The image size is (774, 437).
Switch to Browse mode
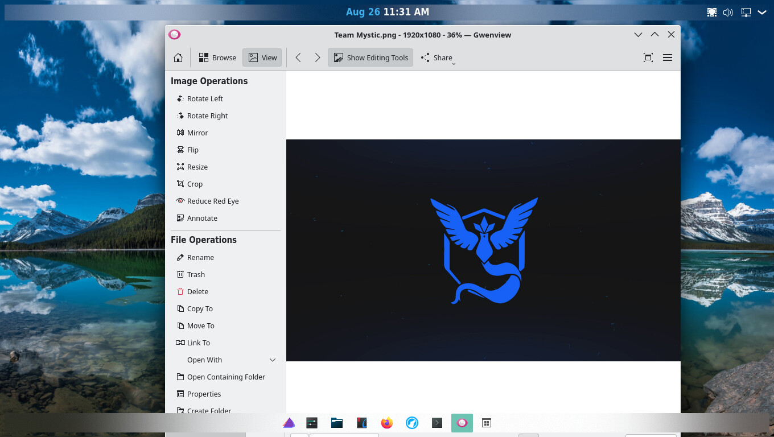coord(217,57)
